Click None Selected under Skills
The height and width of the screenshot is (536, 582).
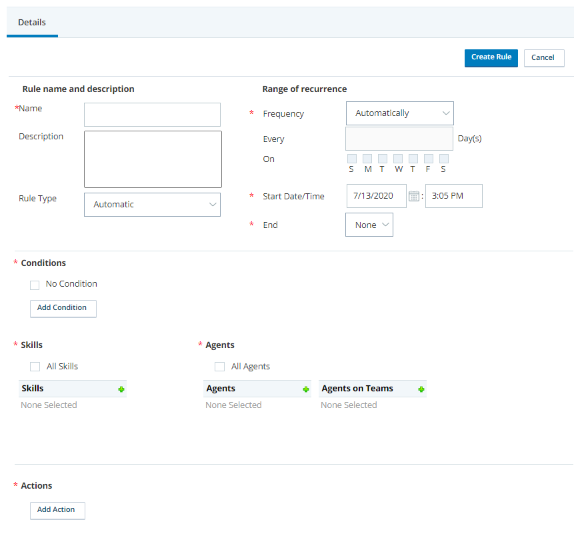tap(49, 405)
